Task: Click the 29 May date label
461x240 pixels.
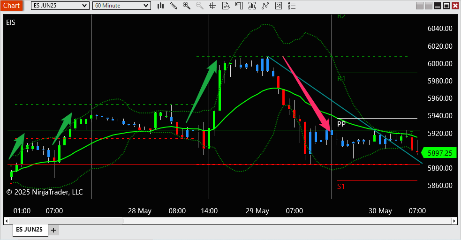Action: coord(257,211)
